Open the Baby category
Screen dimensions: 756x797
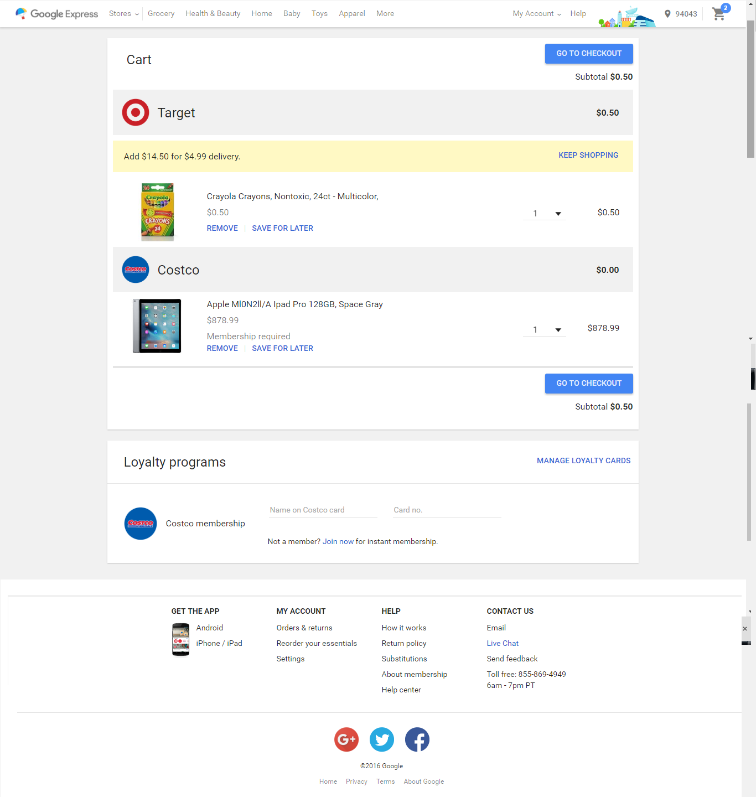(292, 13)
